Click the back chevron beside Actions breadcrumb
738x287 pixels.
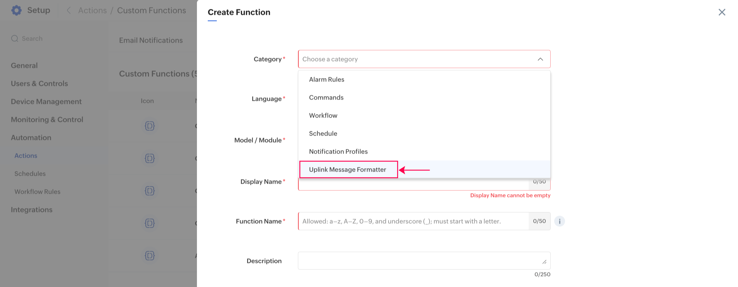click(69, 11)
